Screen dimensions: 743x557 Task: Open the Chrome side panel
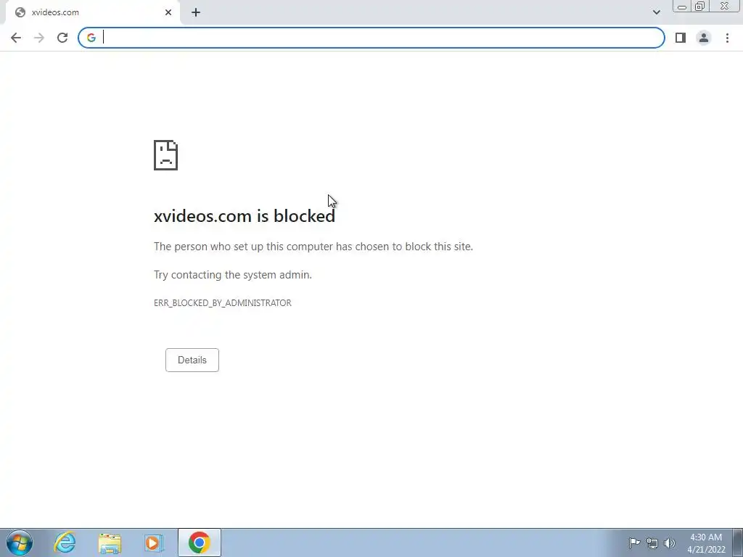tap(681, 38)
